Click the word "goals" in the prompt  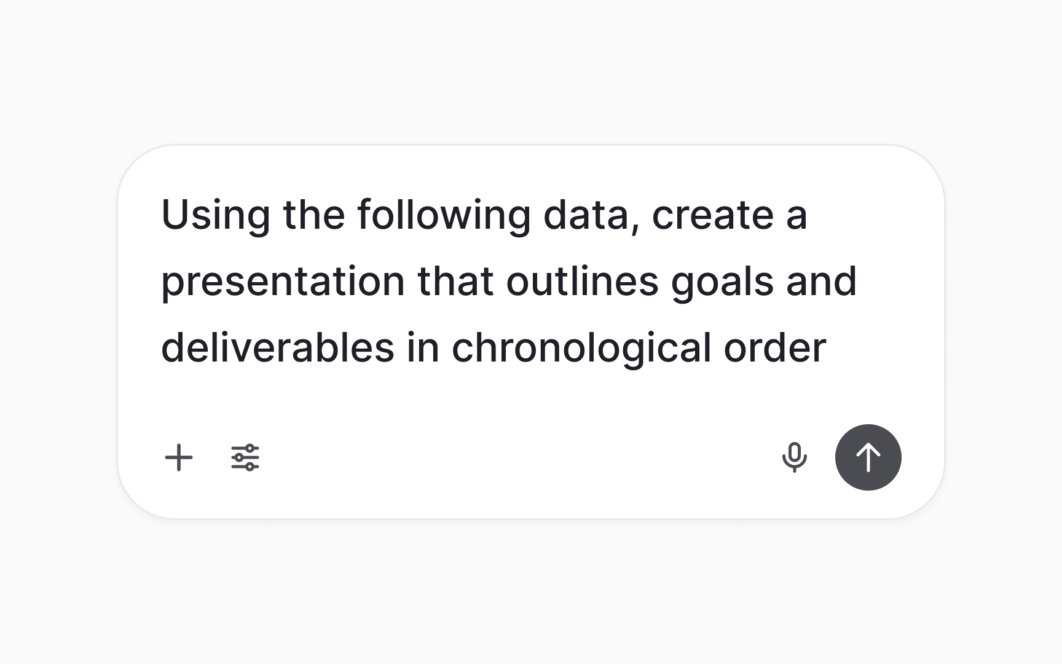(x=722, y=282)
